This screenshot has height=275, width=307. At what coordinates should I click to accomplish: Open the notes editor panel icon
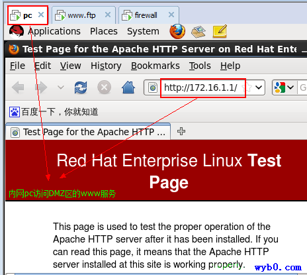pyautogui.click(x=220, y=31)
